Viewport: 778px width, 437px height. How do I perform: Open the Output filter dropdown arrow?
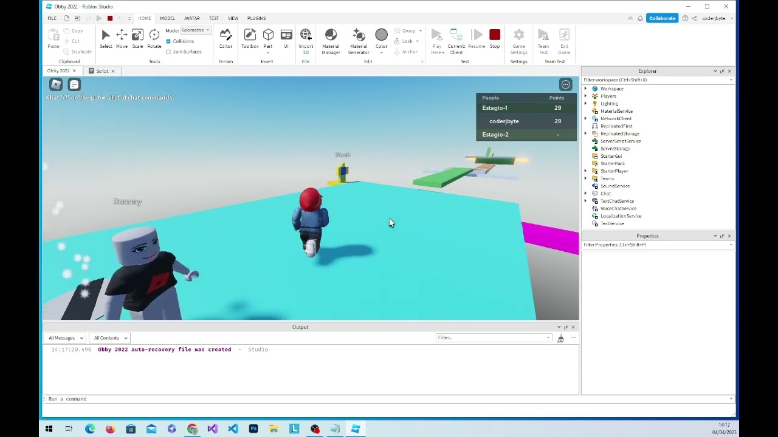click(x=548, y=338)
